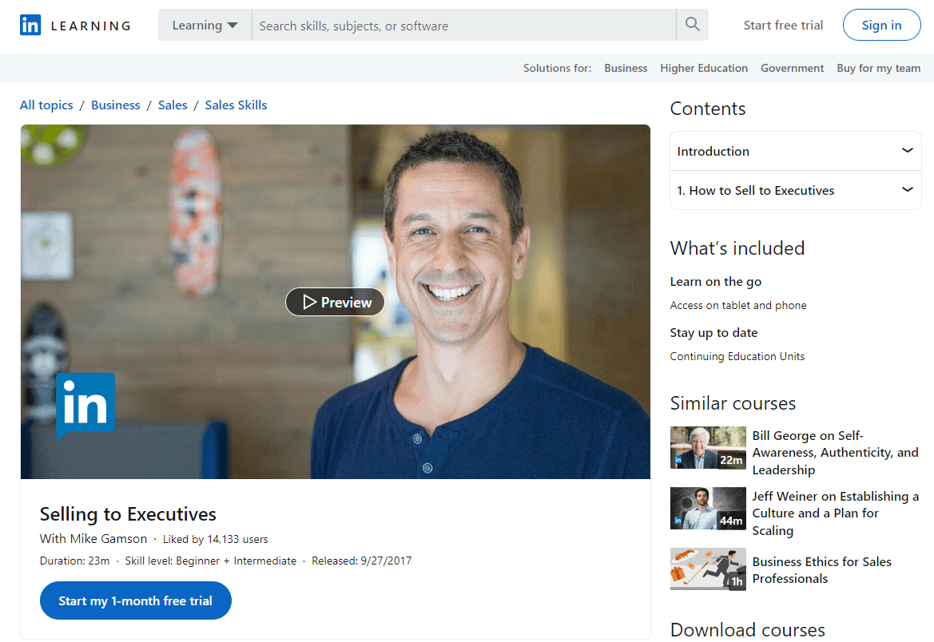Click the magnifying glass search icon

tap(692, 25)
